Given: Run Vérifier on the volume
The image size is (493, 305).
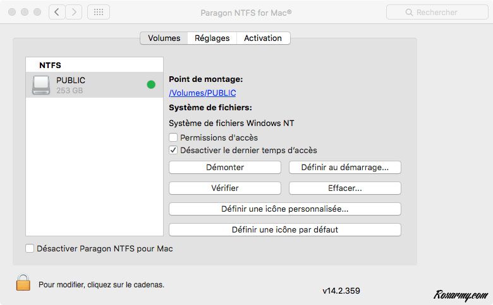Looking at the screenshot, I should point(224,188).
